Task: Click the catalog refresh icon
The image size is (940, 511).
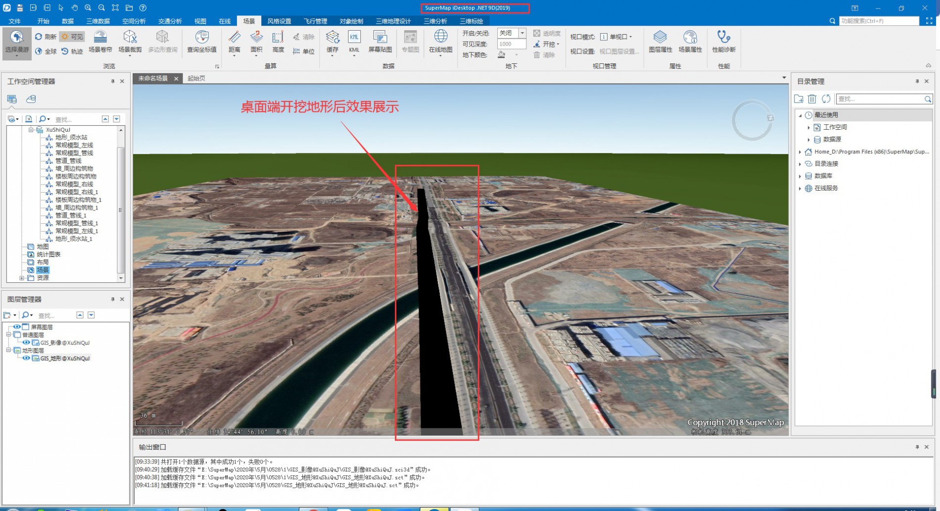Action: click(x=826, y=99)
